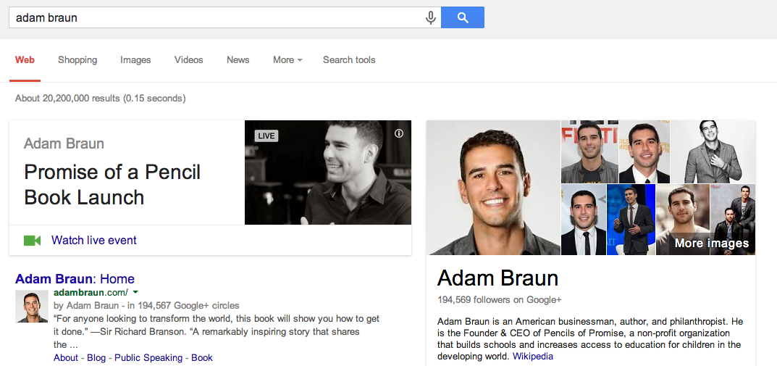
Task: Click the profile avatar beside adambraun.com result
Action: [x=32, y=307]
